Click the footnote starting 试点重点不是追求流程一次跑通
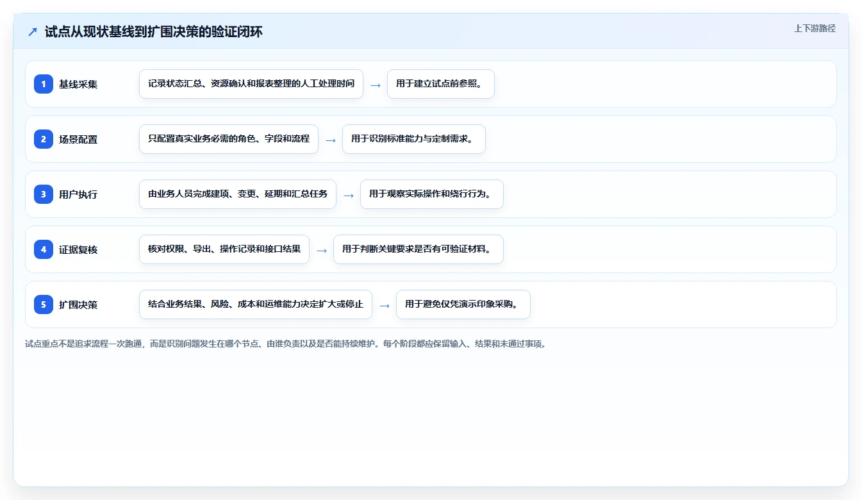862x500 pixels. tap(286, 344)
